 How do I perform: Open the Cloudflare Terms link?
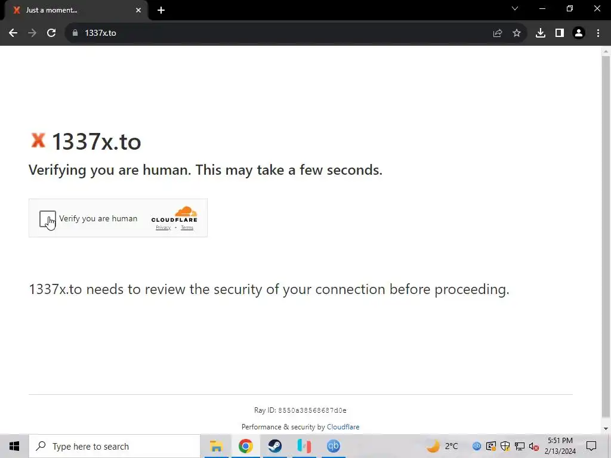coord(187,227)
